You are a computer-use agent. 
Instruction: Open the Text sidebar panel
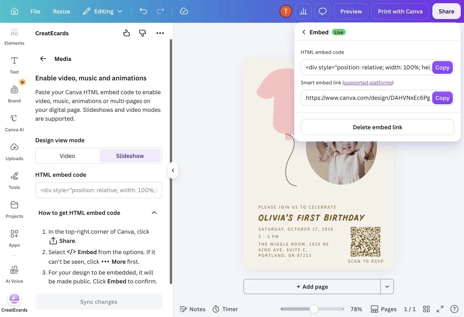(x=14, y=65)
